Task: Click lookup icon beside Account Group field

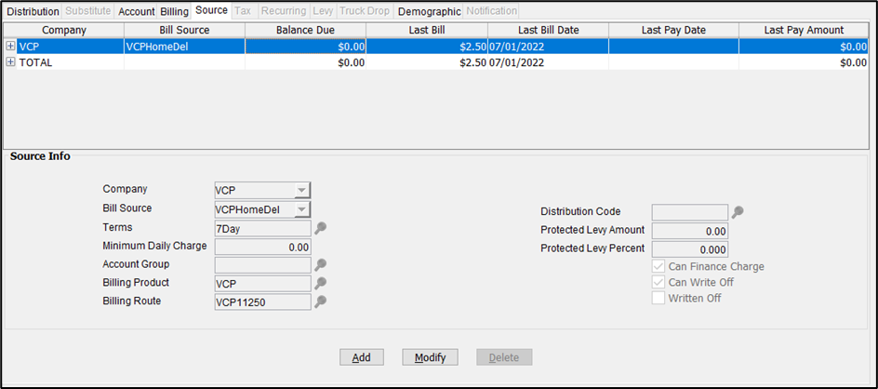Action: [320, 265]
